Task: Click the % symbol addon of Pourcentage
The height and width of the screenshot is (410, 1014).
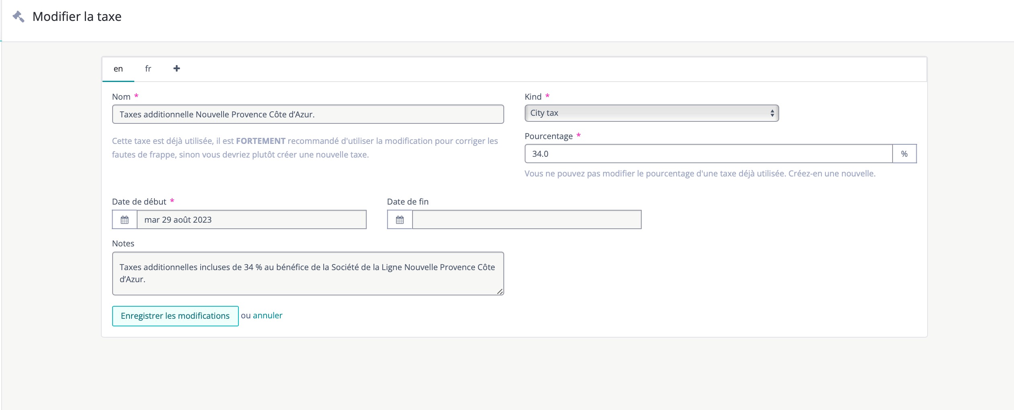Action: 904,154
